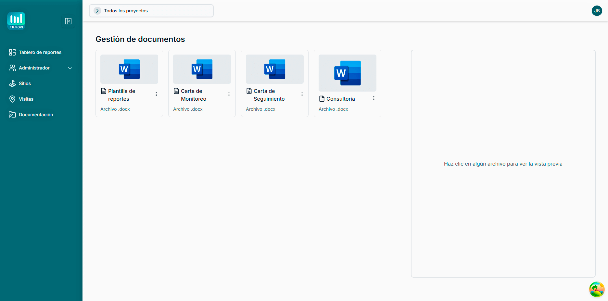Click the JB profile avatar
608x301 pixels.
pos(597,11)
